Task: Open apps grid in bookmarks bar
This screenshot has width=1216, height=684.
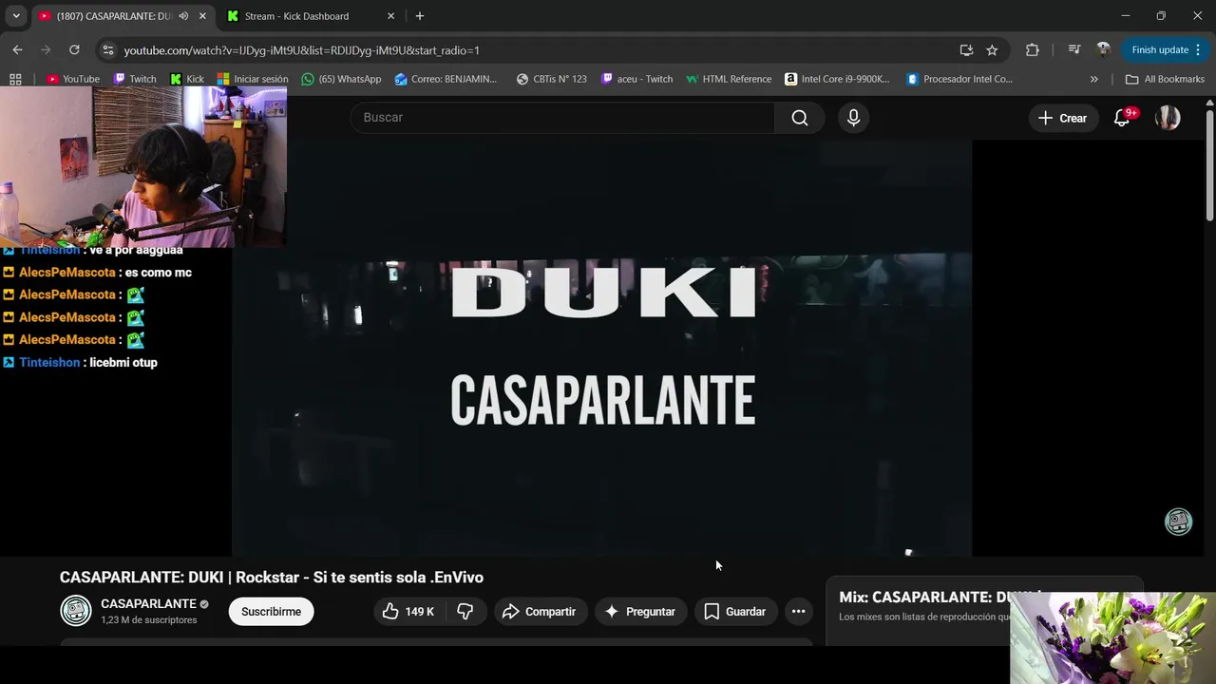Action: coord(15,79)
